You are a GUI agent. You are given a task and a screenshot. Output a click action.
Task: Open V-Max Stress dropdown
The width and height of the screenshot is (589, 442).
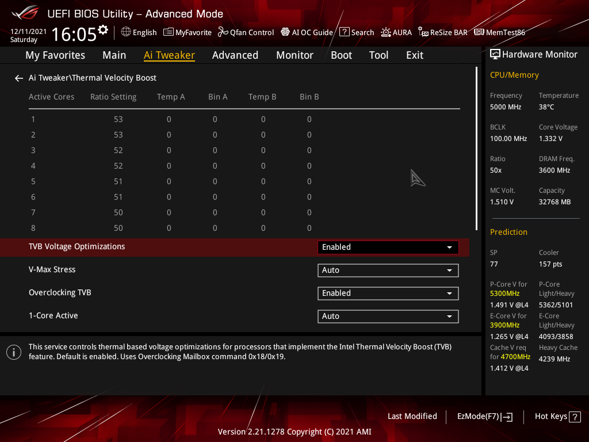[388, 270]
